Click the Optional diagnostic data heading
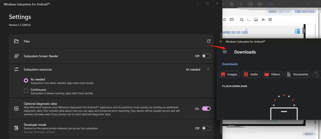 click(x=40, y=104)
